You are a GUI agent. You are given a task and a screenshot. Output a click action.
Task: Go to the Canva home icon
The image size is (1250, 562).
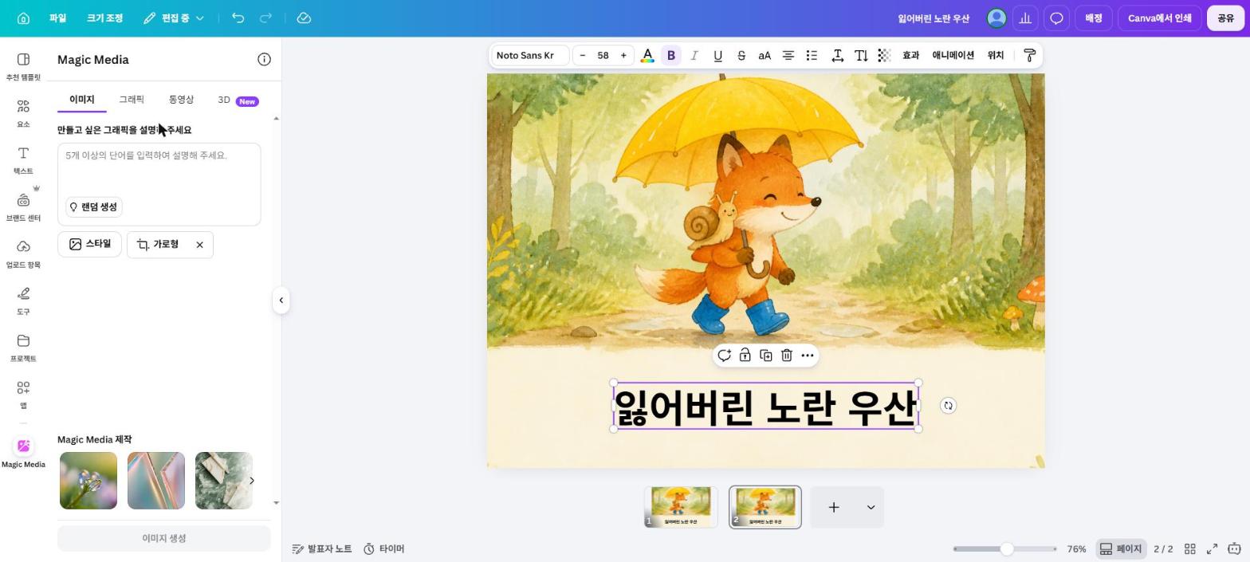(23, 18)
